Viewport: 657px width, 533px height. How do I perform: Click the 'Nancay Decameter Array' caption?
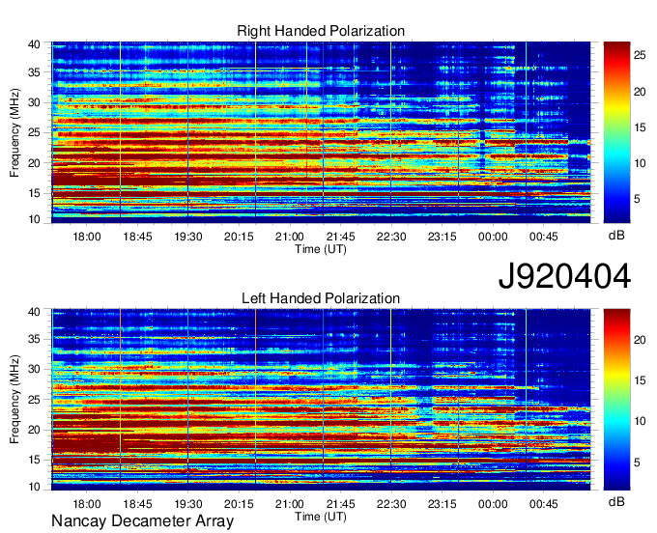tap(142, 521)
